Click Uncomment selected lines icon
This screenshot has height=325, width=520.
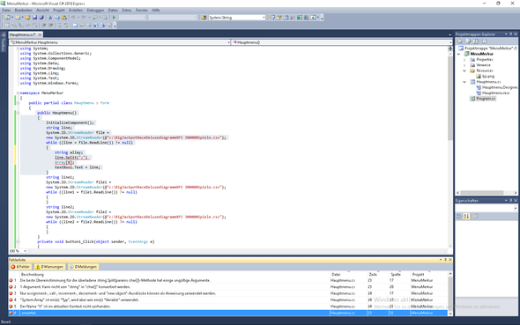click(x=66, y=26)
